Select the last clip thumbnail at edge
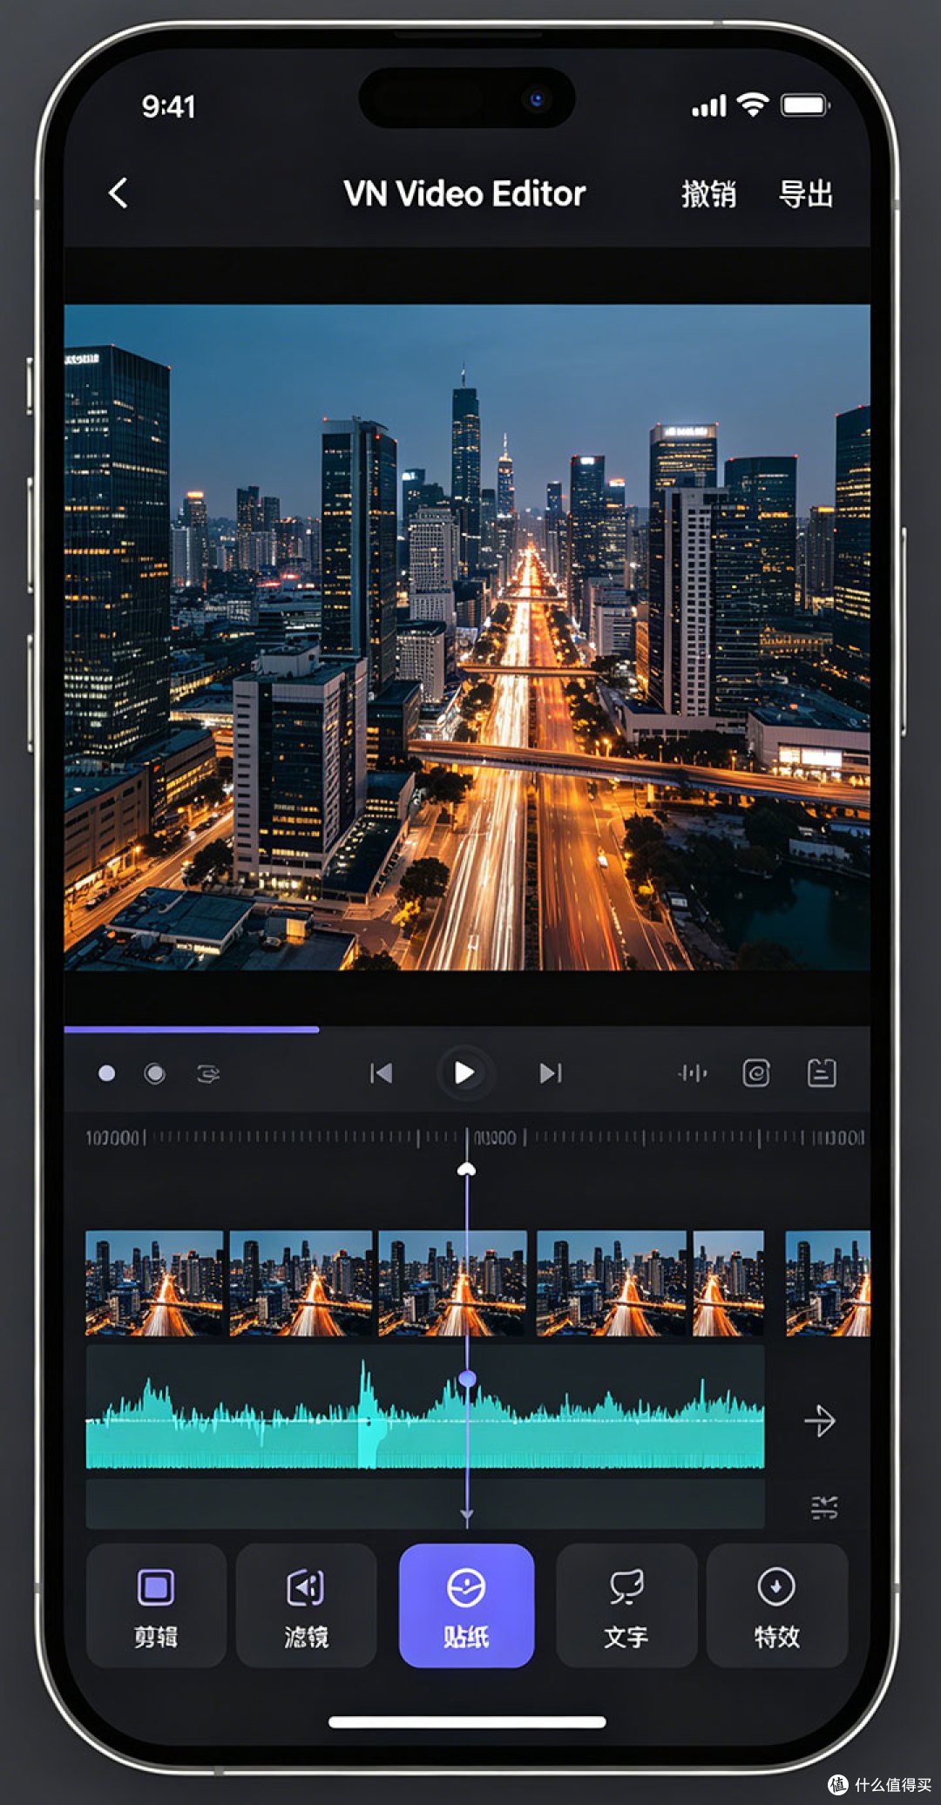Screen dimensions: 941x1805 (828, 1283)
